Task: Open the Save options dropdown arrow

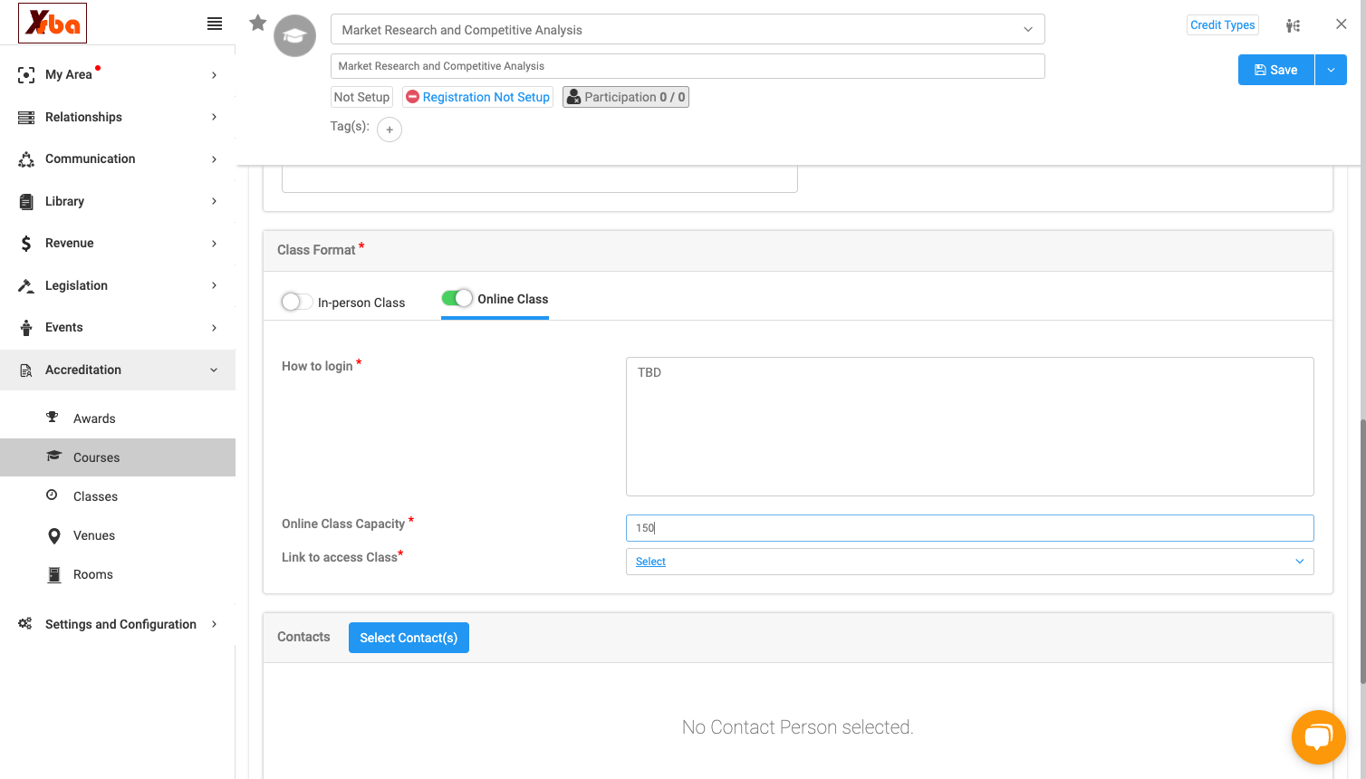Action: pyautogui.click(x=1331, y=70)
